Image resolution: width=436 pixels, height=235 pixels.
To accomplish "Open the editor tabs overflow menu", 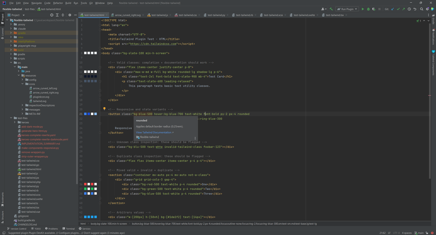I will 428,15.
